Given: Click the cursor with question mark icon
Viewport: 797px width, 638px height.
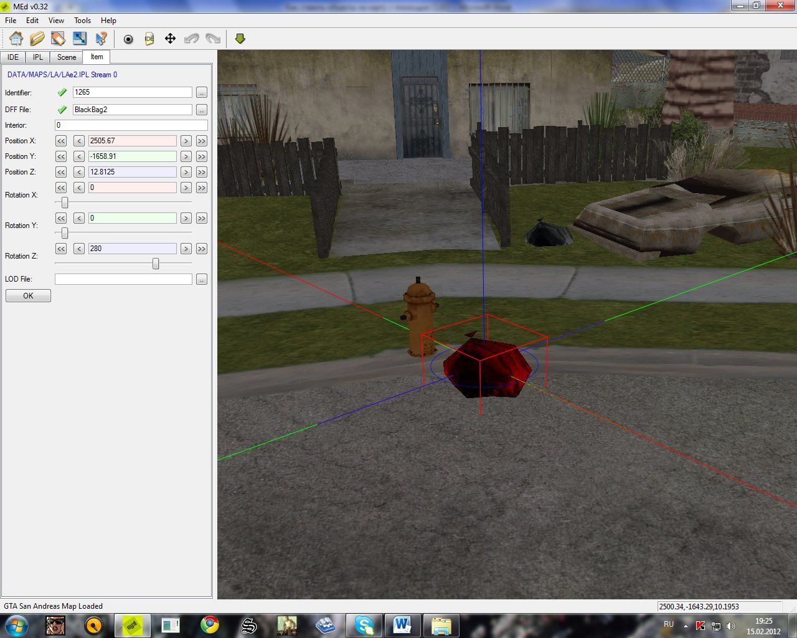Looking at the screenshot, I should [x=101, y=39].
